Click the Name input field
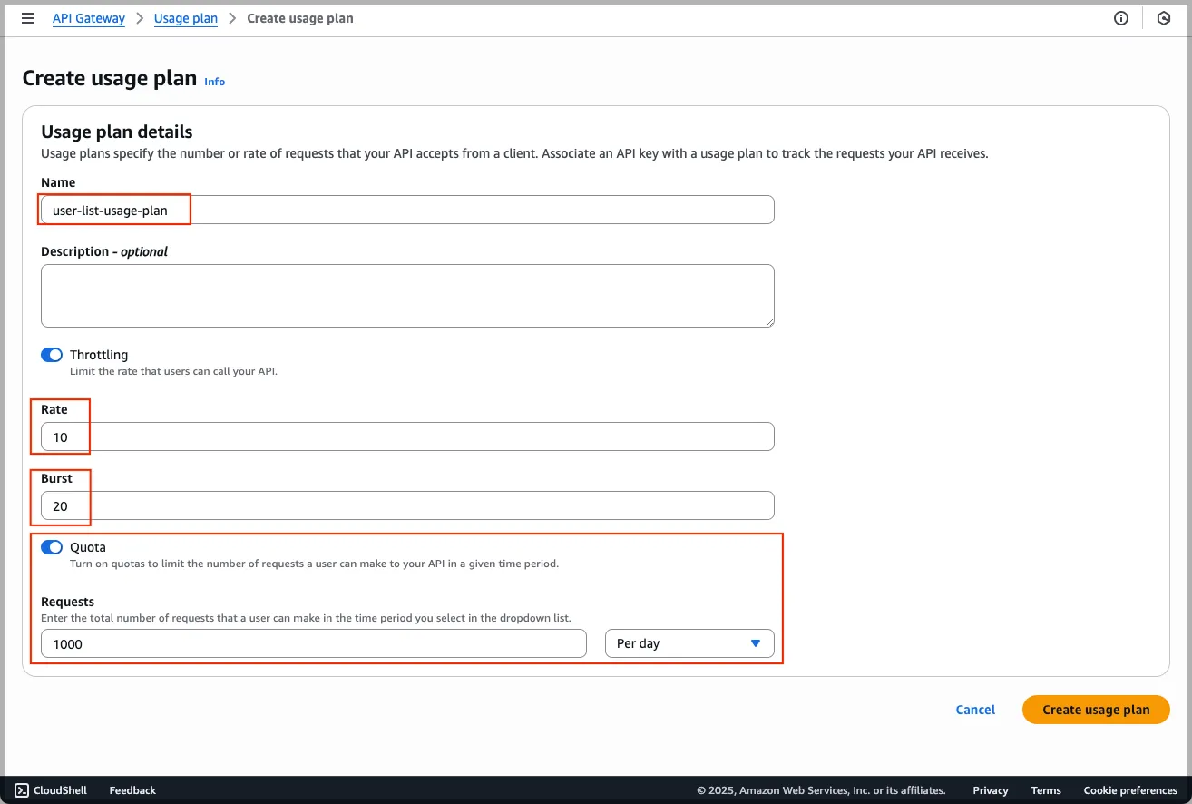 point(407,210)
